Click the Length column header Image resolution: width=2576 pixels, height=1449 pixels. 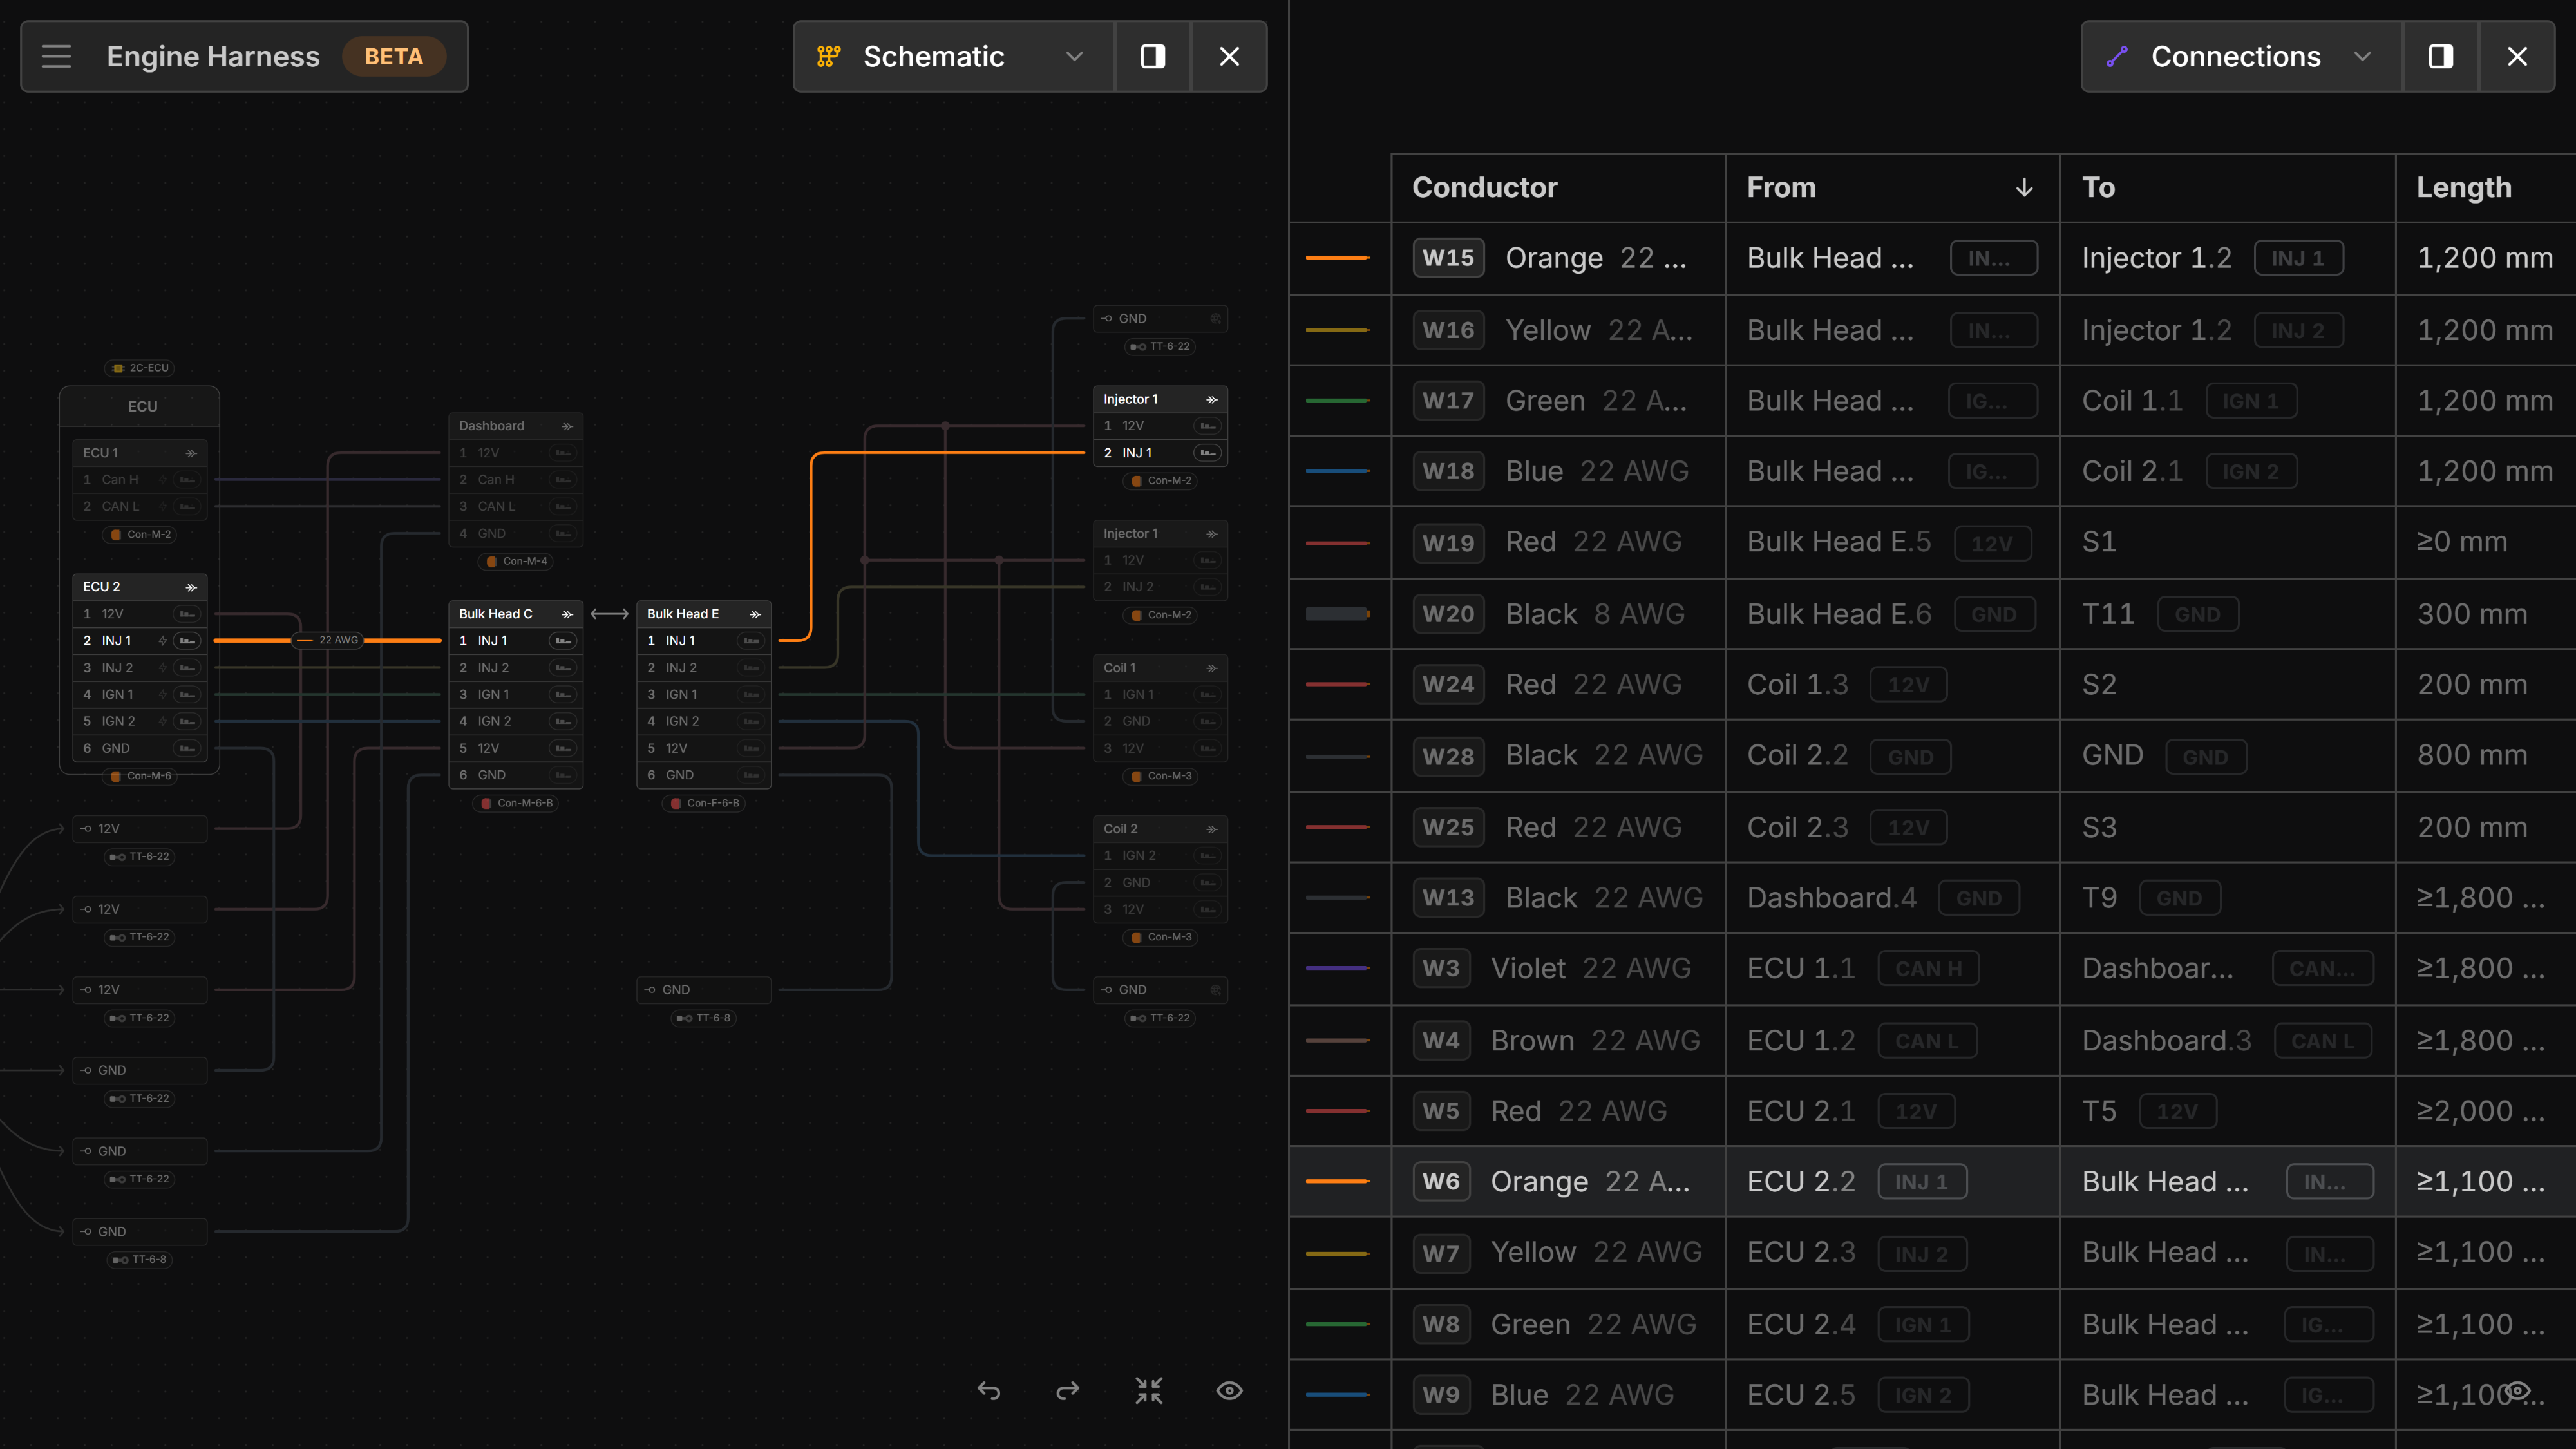(x=2463, y=188)
